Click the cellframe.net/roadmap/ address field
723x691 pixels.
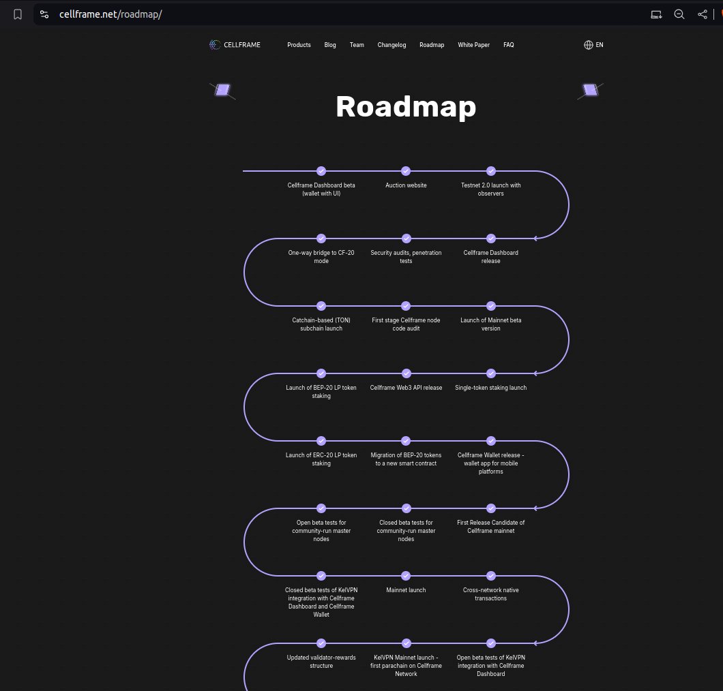click(x=110, y=14)
